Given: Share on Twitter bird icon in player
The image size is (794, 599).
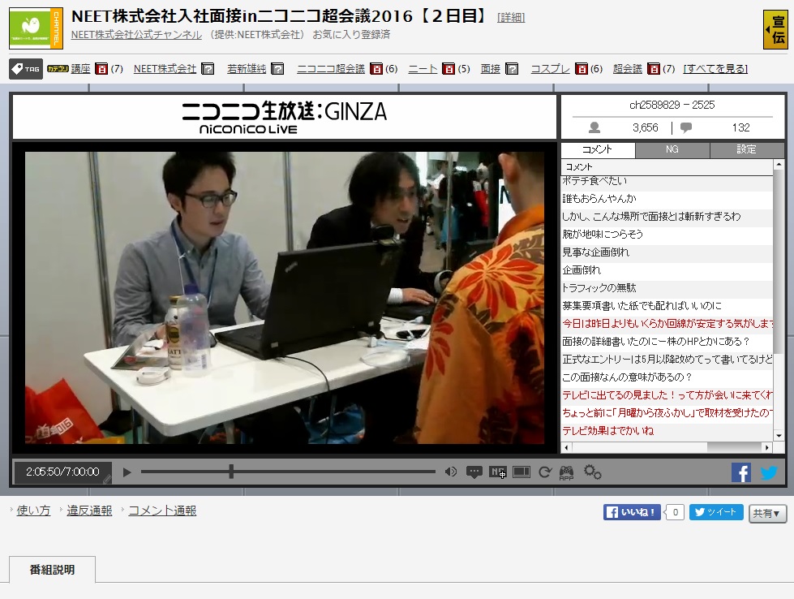Looking at the screenshot, I should click(x=769, y=473).
